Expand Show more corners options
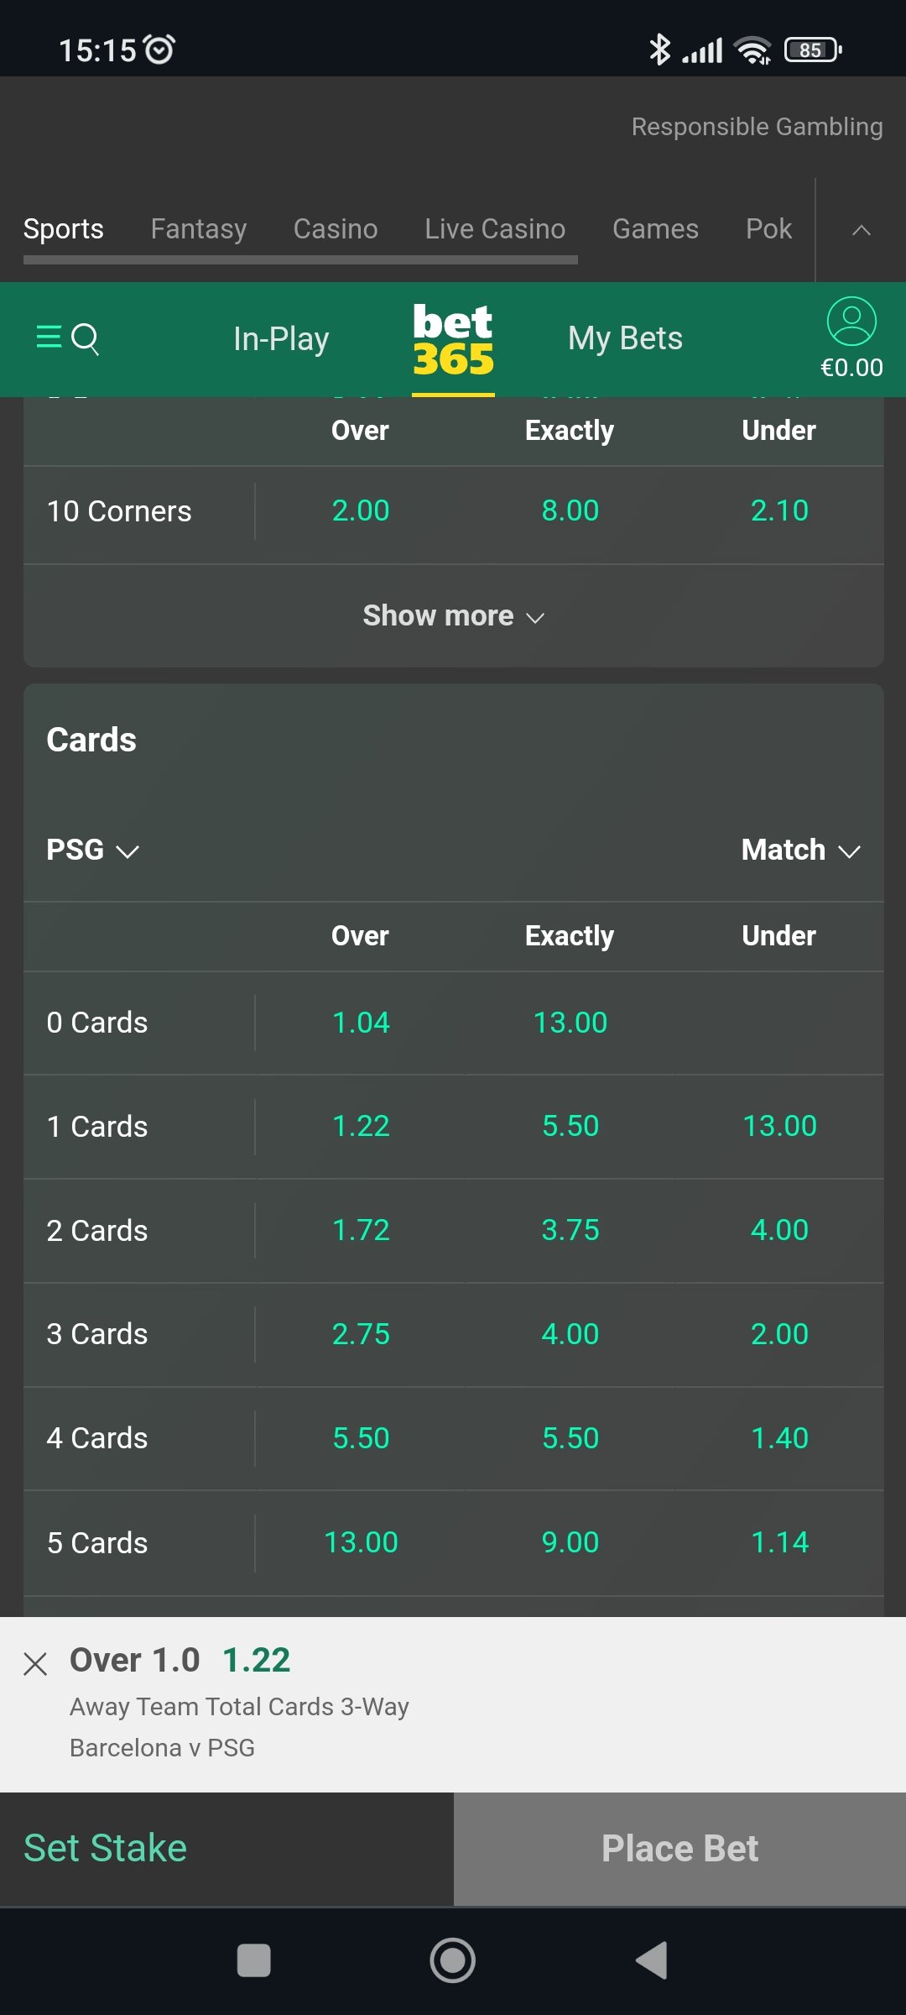Viewport: 906px width, 2015px height. 454,615
